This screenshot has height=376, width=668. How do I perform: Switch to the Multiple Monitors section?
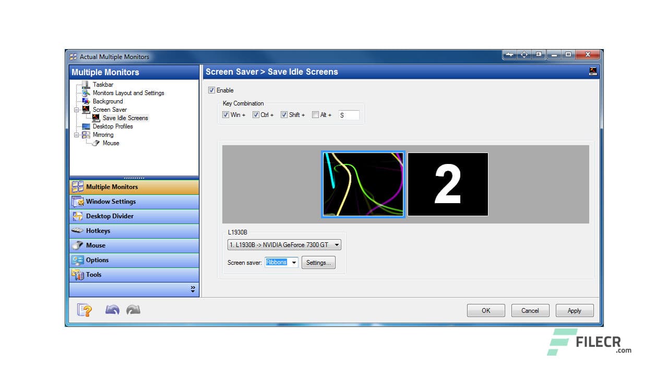(x=134, y=187)
